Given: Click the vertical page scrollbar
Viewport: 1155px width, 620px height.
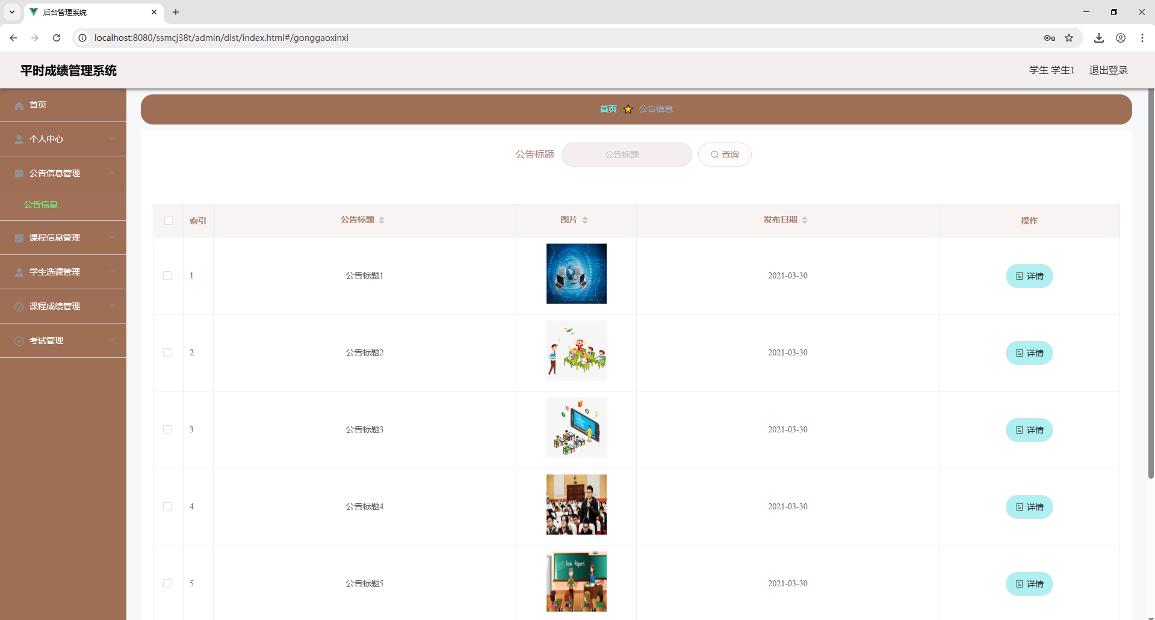Looking at the screenshot, I should [x=1151, y=283].
